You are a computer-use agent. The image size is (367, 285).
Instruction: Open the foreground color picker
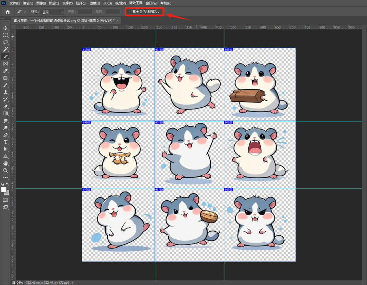[x=3, y=190]
